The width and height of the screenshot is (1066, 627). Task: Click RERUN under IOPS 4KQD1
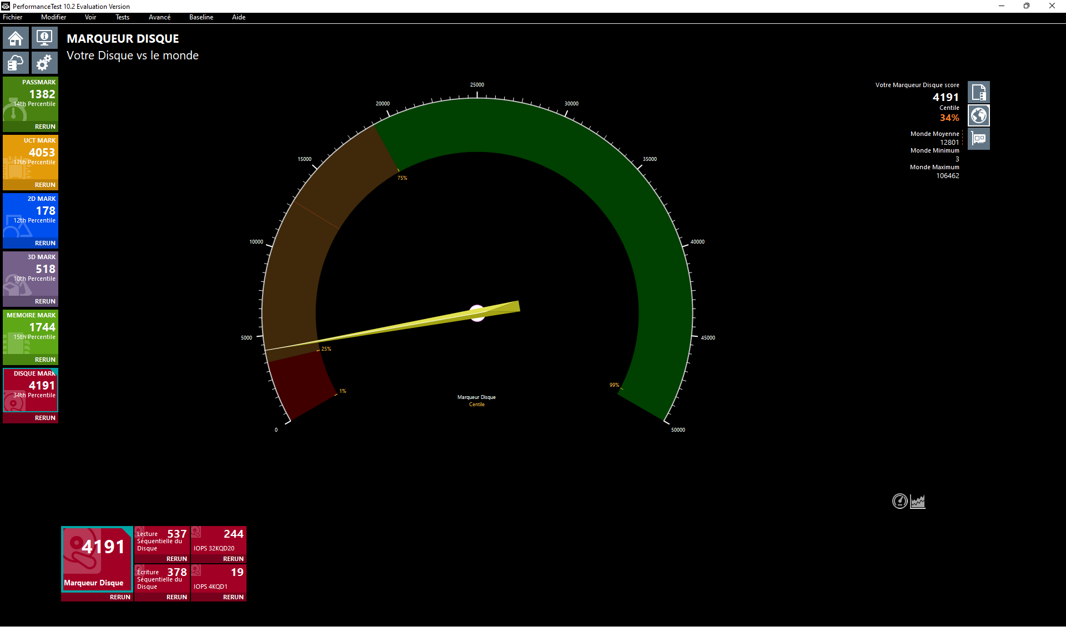[x=233, y=597]
